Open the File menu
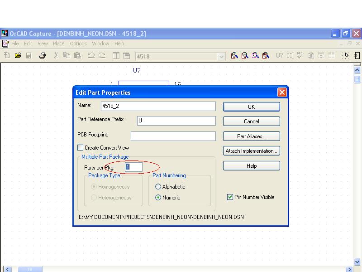This screenshot has height=272, width=362. click(15, 44)
